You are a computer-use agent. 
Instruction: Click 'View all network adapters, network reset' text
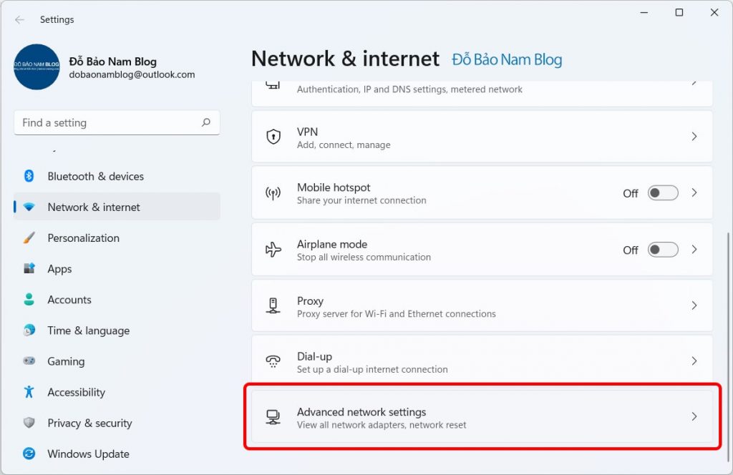(382, 425)
